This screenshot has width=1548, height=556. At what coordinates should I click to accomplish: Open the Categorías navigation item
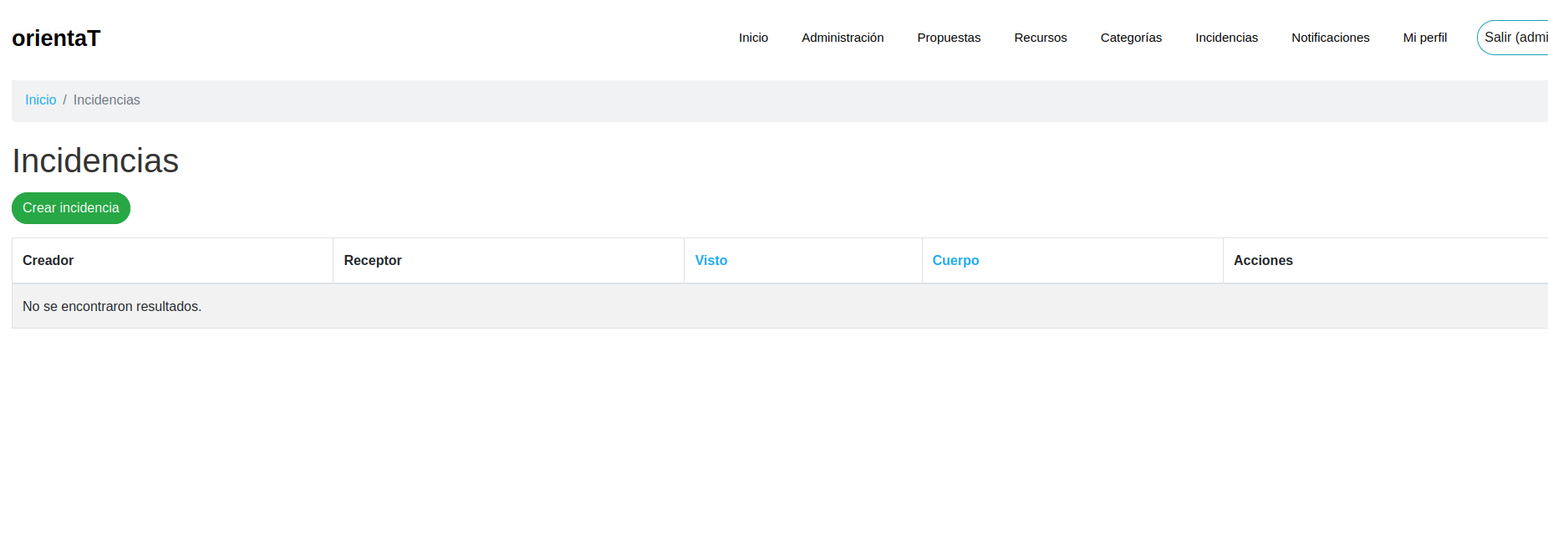click(x=1130, y=38)
